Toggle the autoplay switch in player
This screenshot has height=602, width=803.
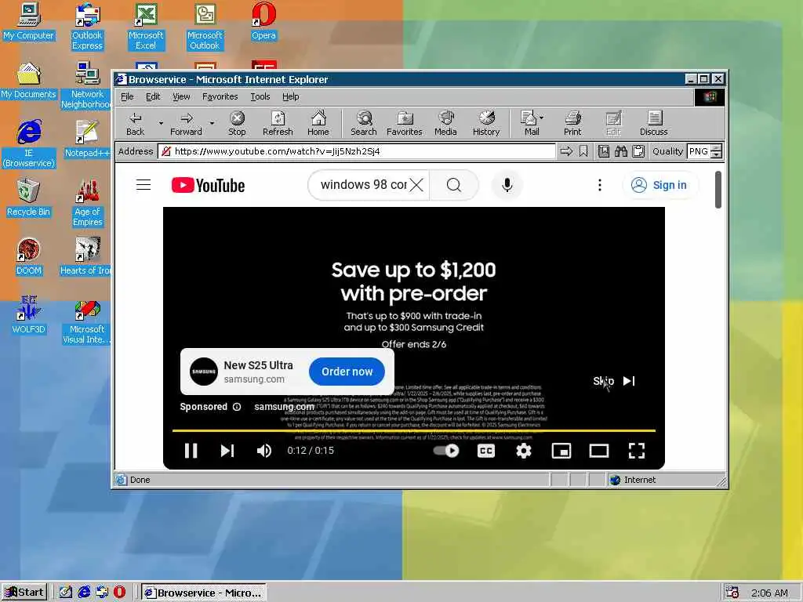click(x=446, y=451)
